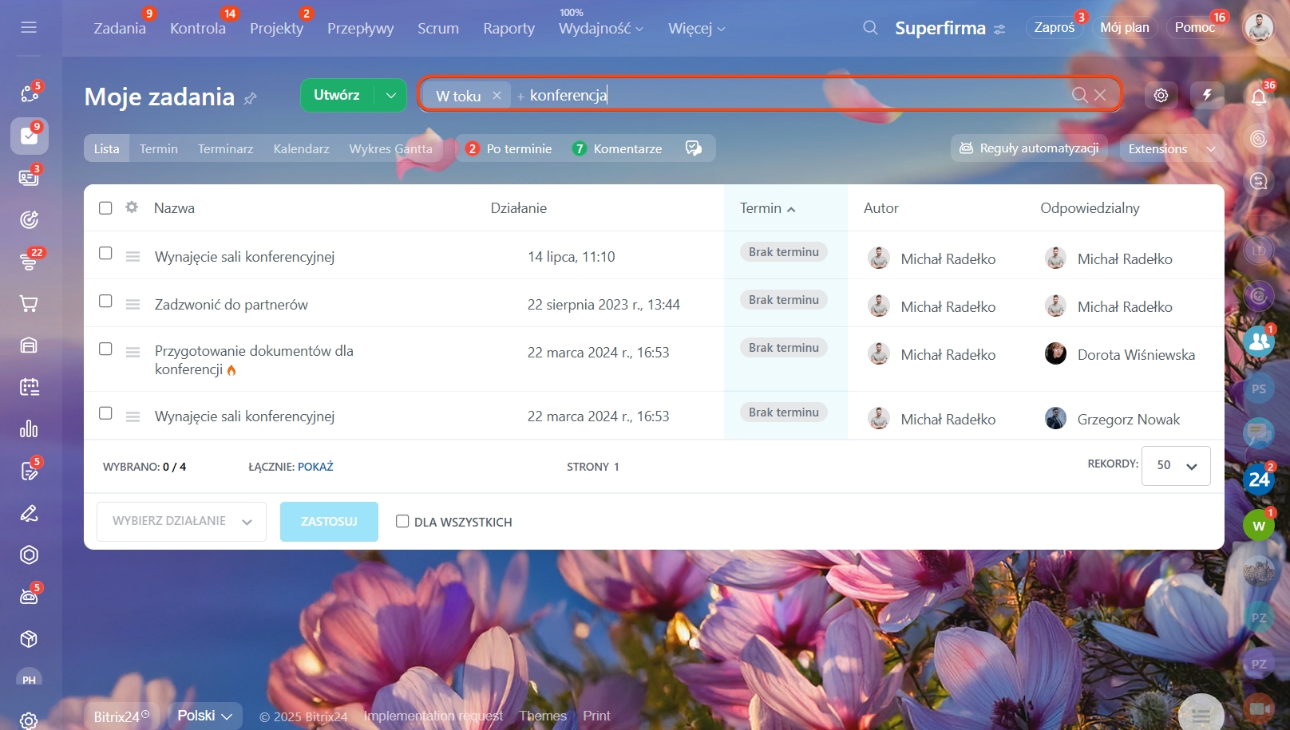
Task: Check the Przygotowanie dokumentów row
Action: 105,349
